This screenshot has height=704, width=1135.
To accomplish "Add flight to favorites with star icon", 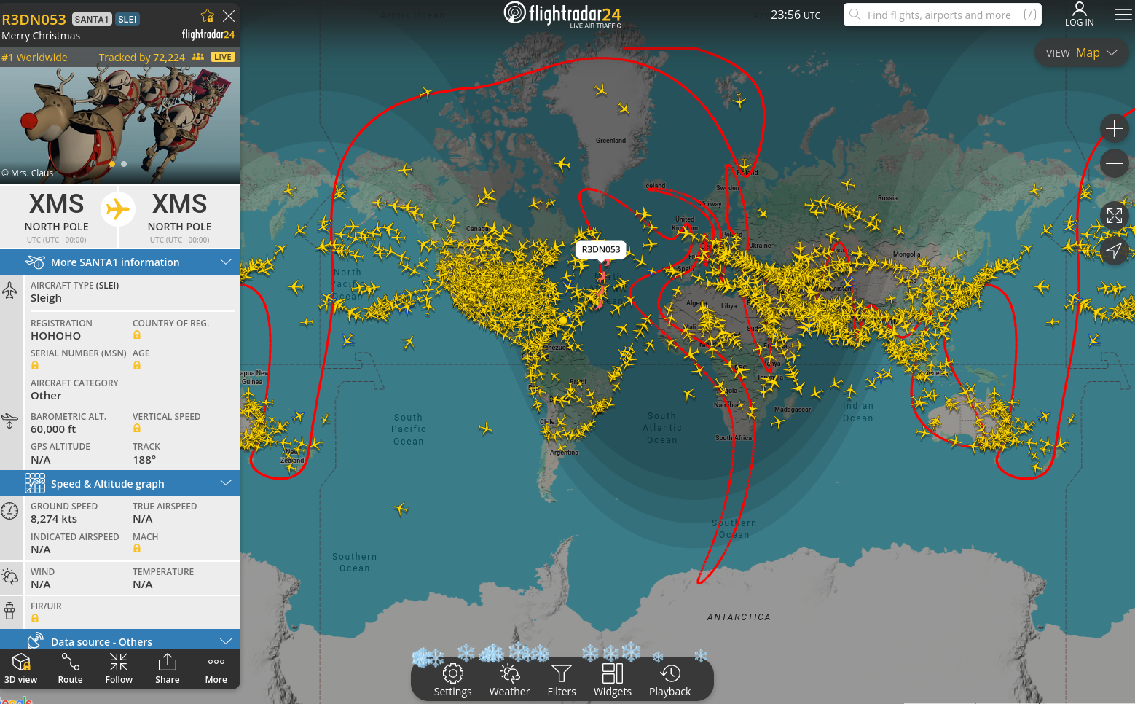I will [x=208, y=16].
